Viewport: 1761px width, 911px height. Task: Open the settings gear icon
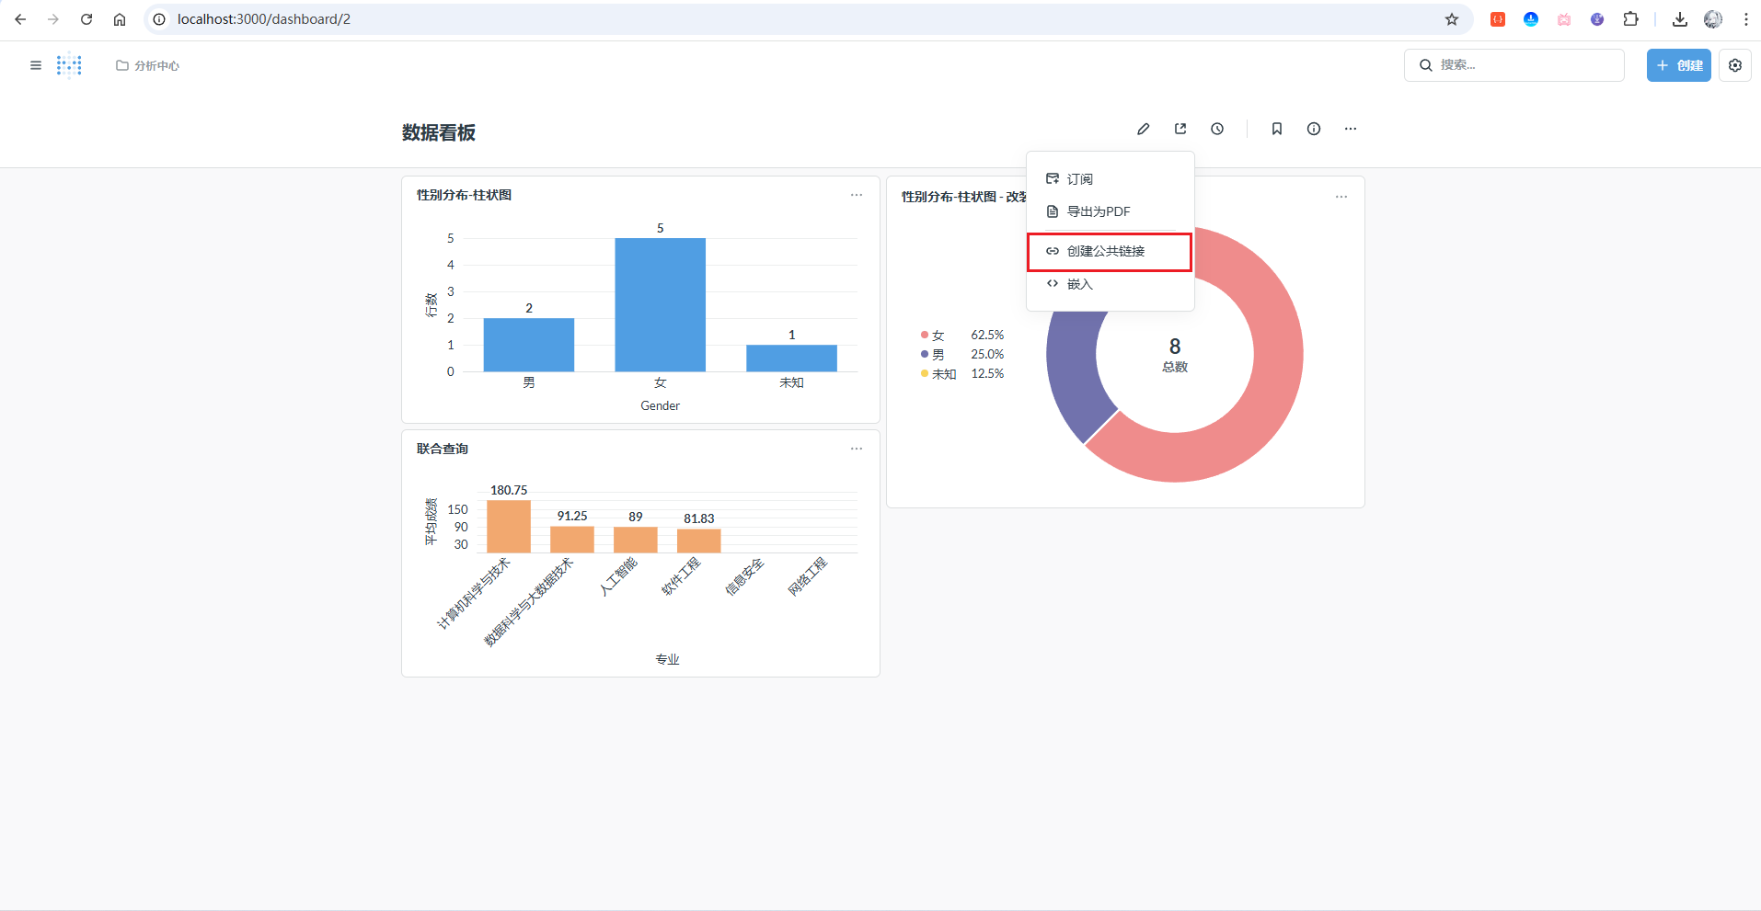click(1735, 65)
